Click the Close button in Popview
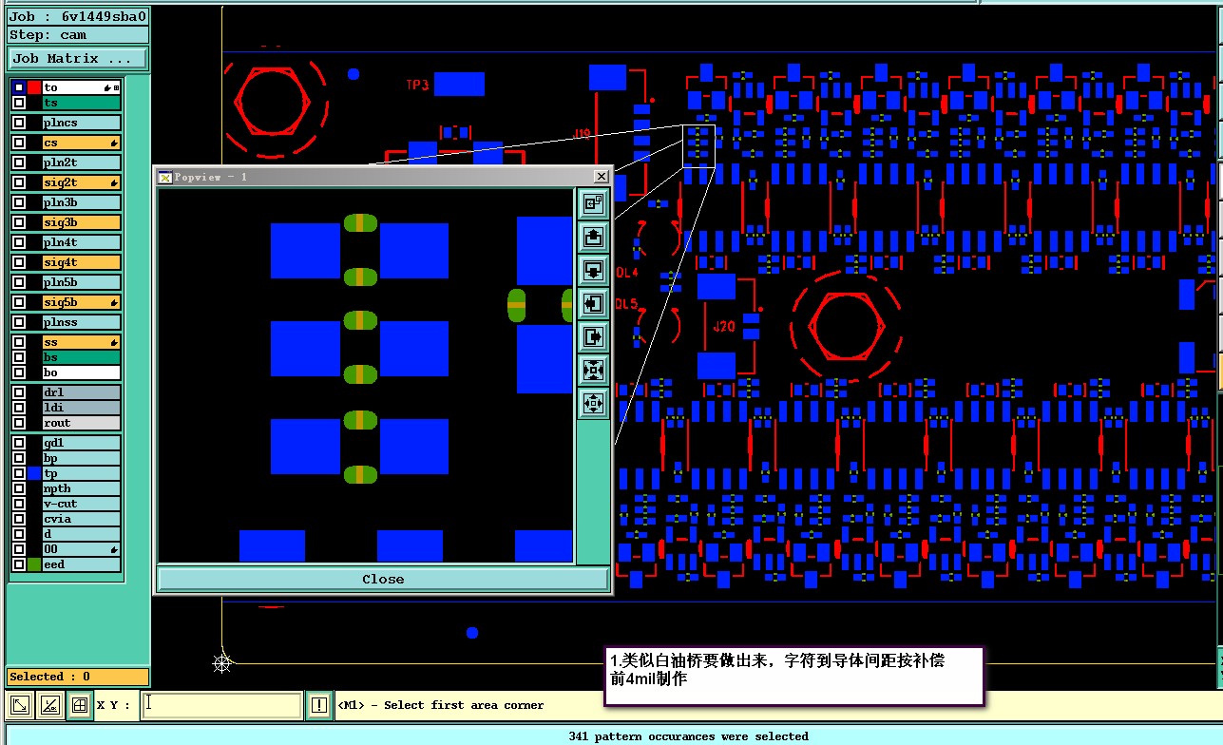The width and height of the screenshot is (1223, 745). click(x=383, y=579)
